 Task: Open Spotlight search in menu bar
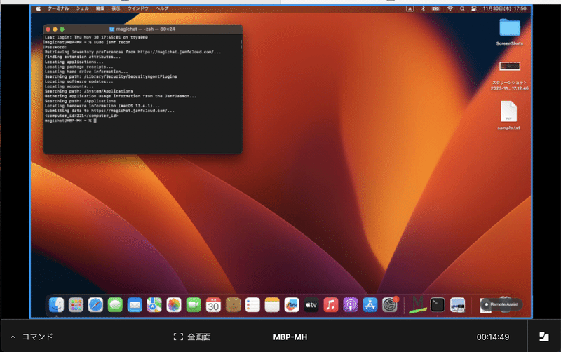coord(462,8)
